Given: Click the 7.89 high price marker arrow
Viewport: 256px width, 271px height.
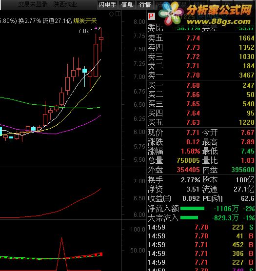Looking at the screenshot, I should coord(96,28).
